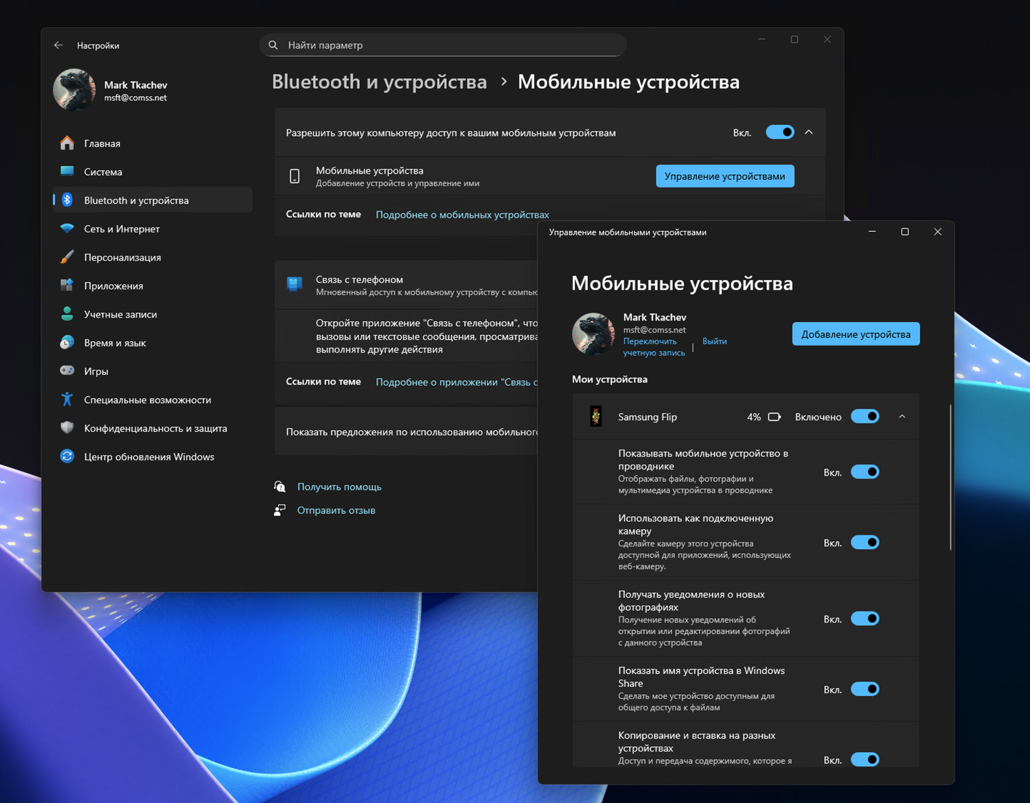Click the Gaming controller icon in sidebar
The image size is (1030, 803).
(x=67, y=371)
